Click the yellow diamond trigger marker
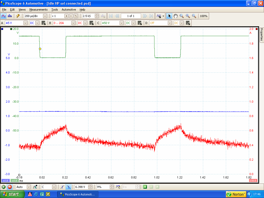Viewport: 264px width, 198px height. click(x=40, y=49)
